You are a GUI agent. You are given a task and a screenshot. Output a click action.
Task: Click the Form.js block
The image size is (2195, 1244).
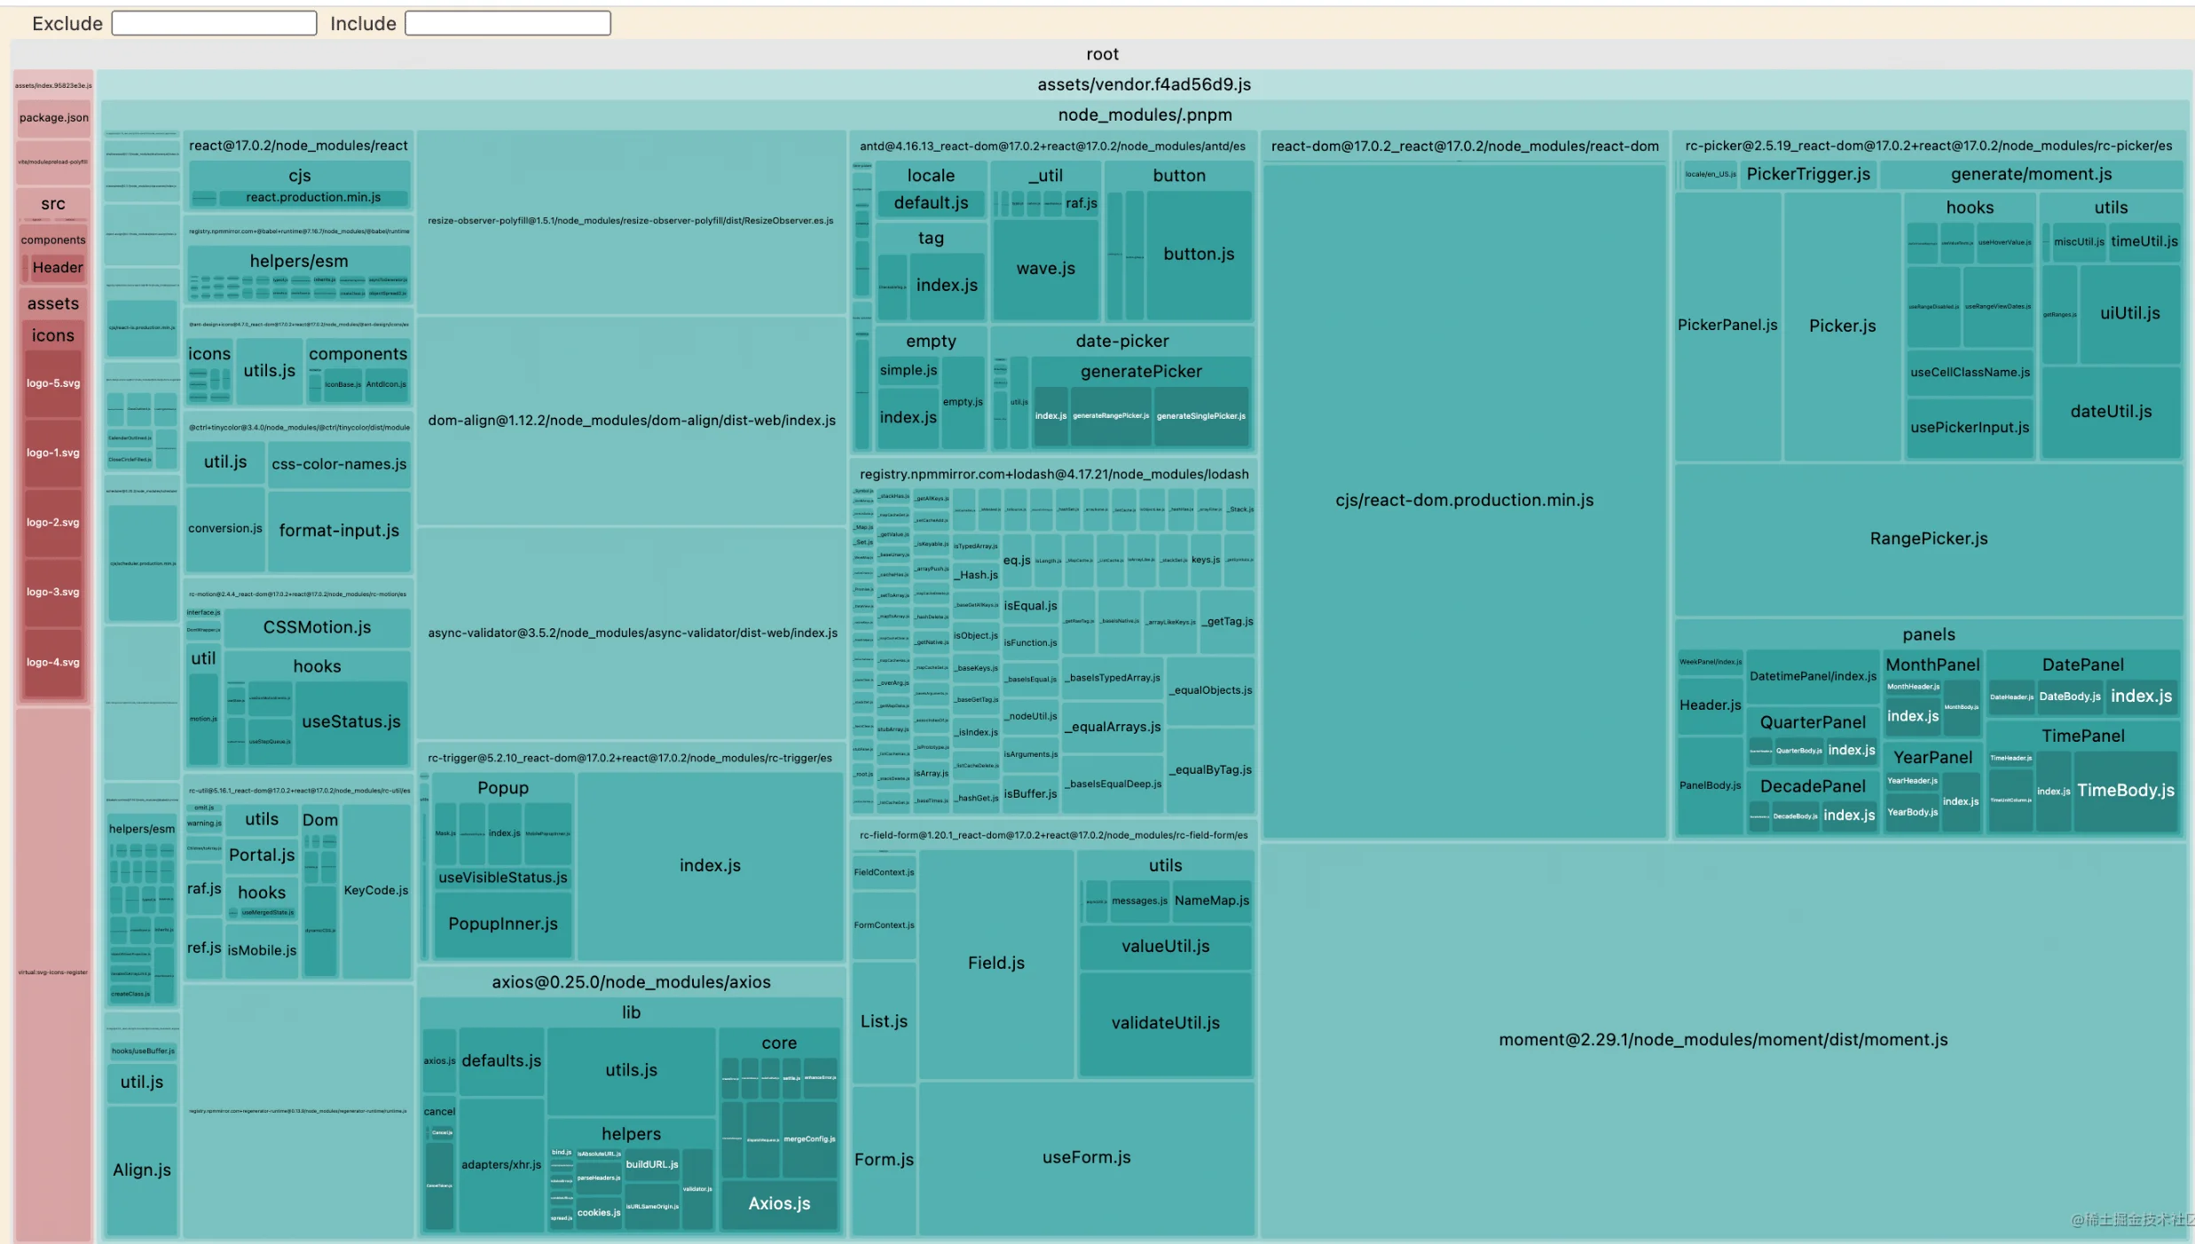click(x=884, y=1161)
